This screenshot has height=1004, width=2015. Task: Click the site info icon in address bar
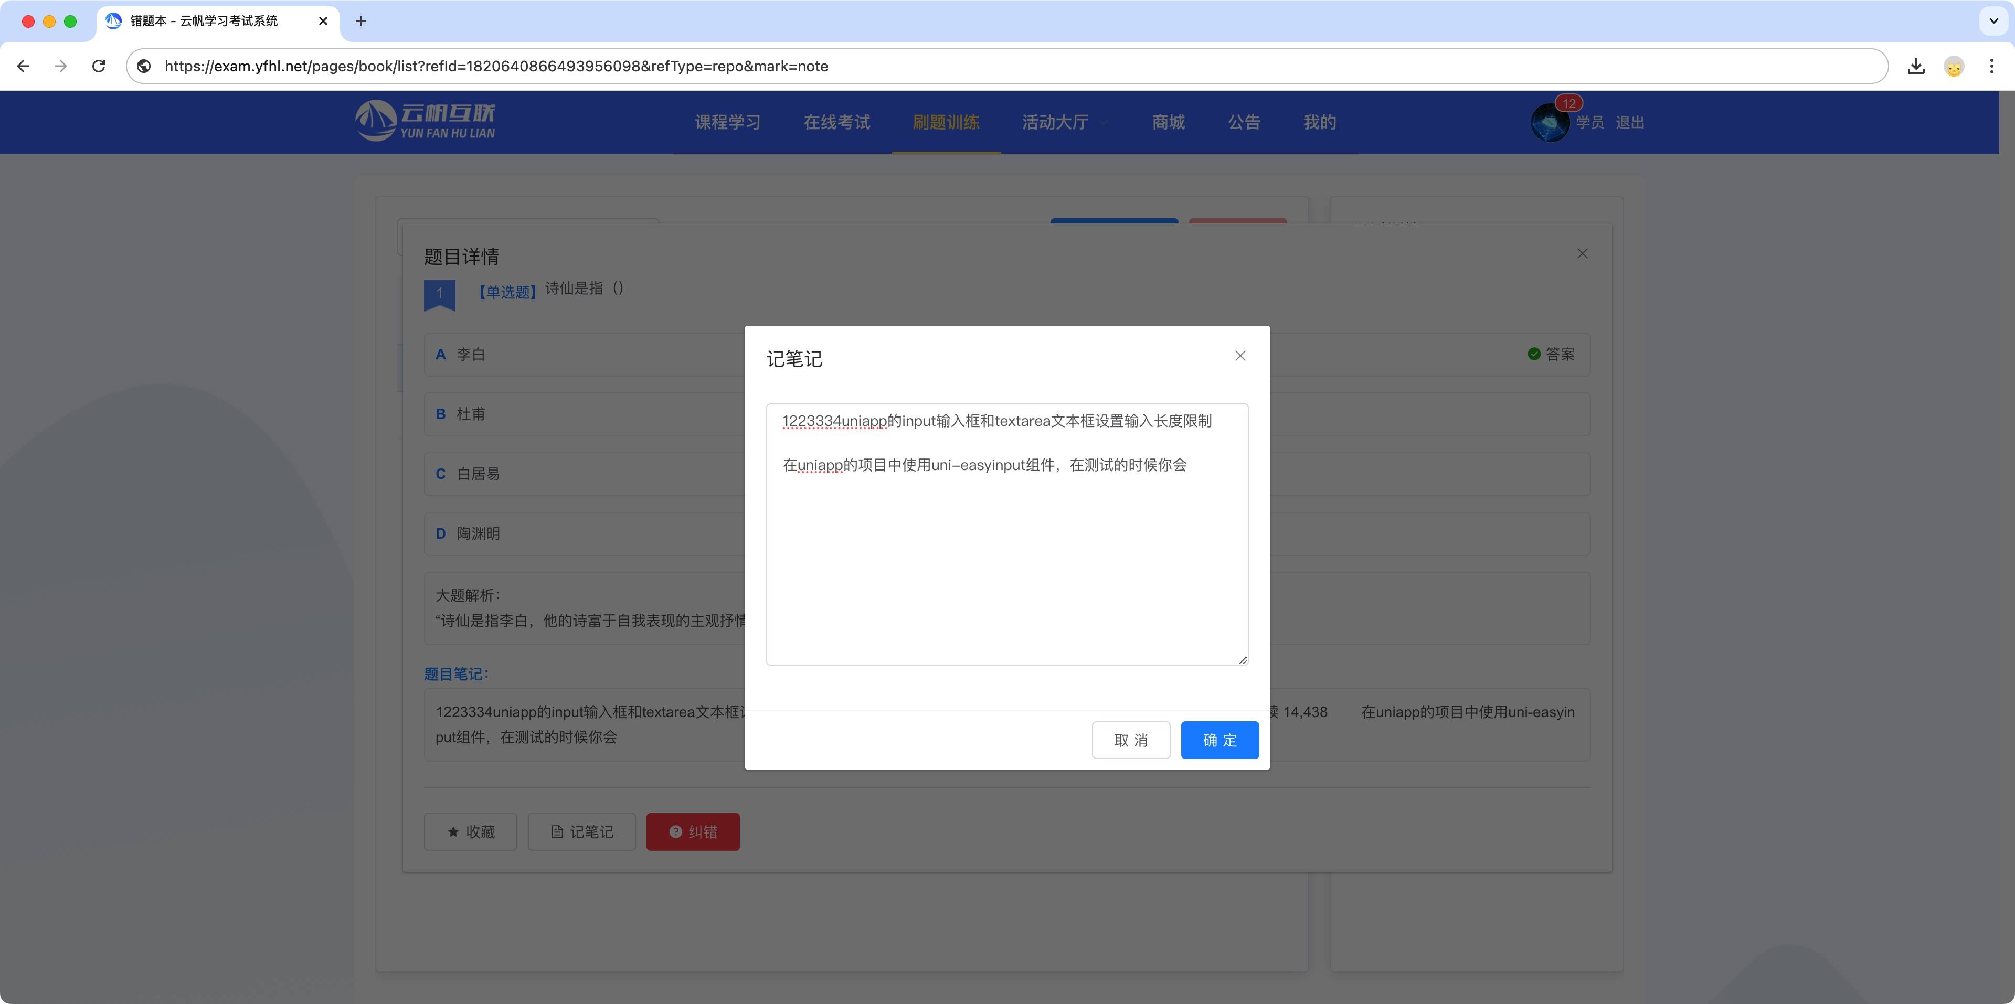pos(144,67)
